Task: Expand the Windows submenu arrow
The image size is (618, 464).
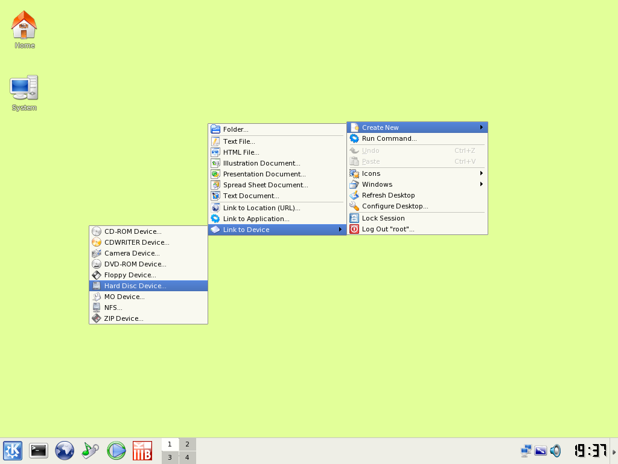Action: click(x=482, y=184)
